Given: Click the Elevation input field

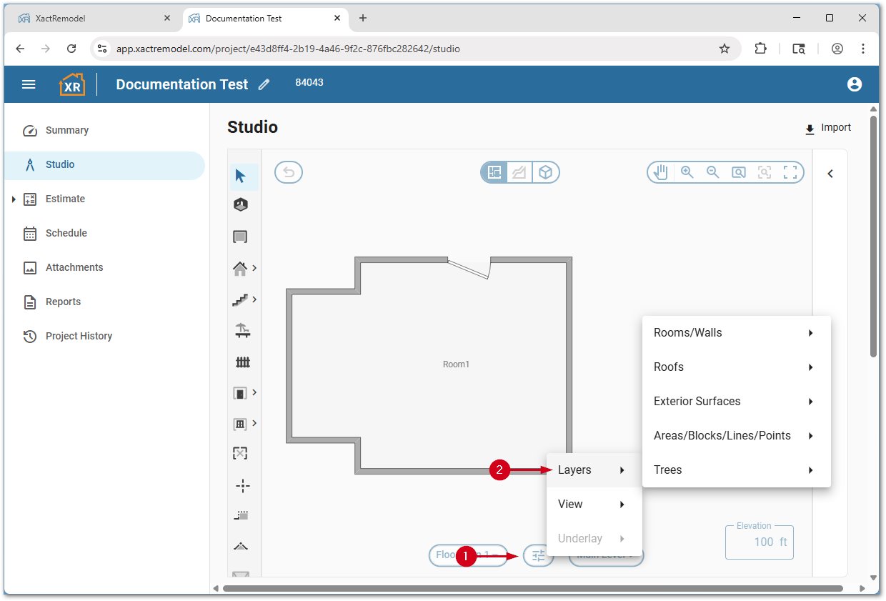Looking at the screenshot, I should [x=759, y=542].
